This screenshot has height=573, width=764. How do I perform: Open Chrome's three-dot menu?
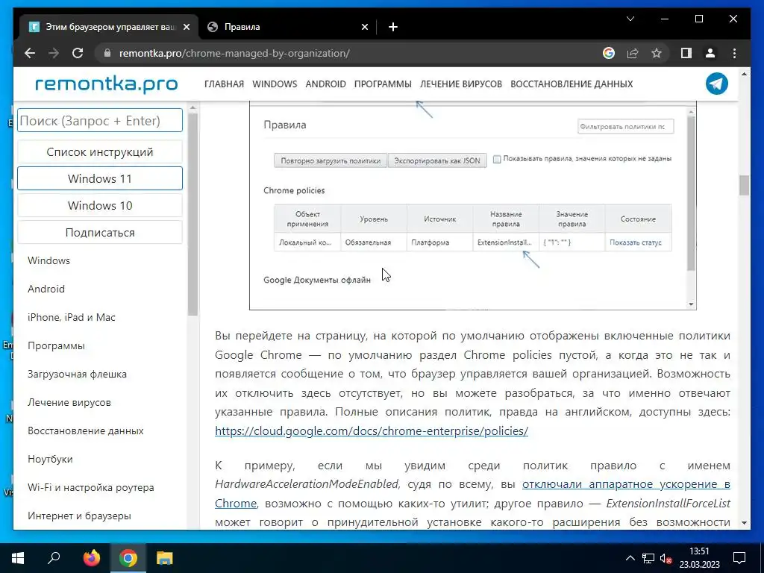(x=734, y=53)
